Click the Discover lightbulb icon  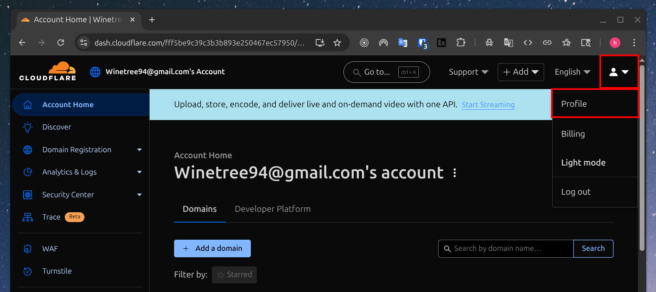click(28, 127)
